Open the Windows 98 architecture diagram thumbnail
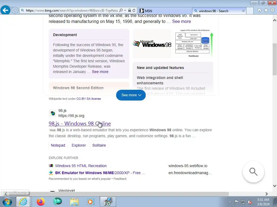 pos(194,43)
